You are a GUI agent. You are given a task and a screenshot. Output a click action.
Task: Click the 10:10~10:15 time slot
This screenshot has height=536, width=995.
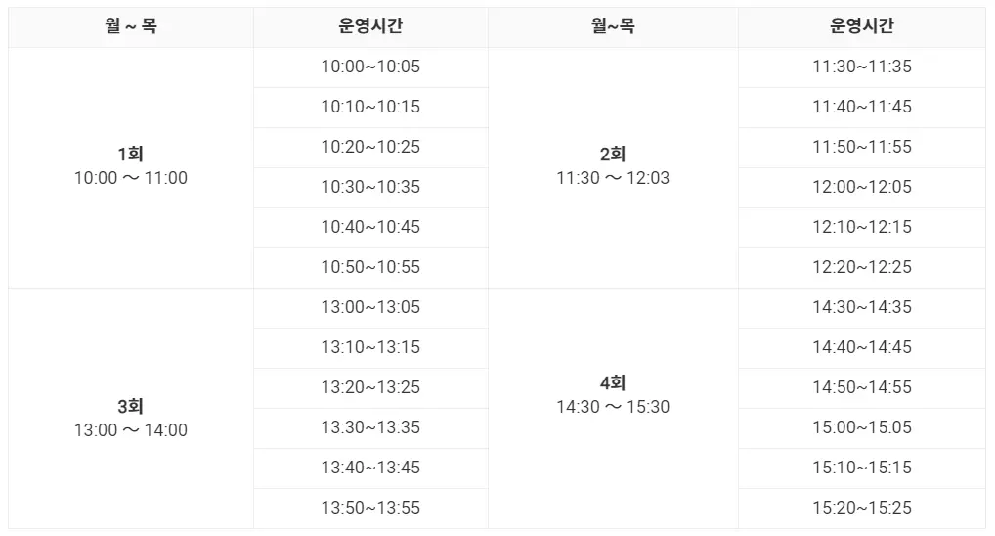point(370,108)
